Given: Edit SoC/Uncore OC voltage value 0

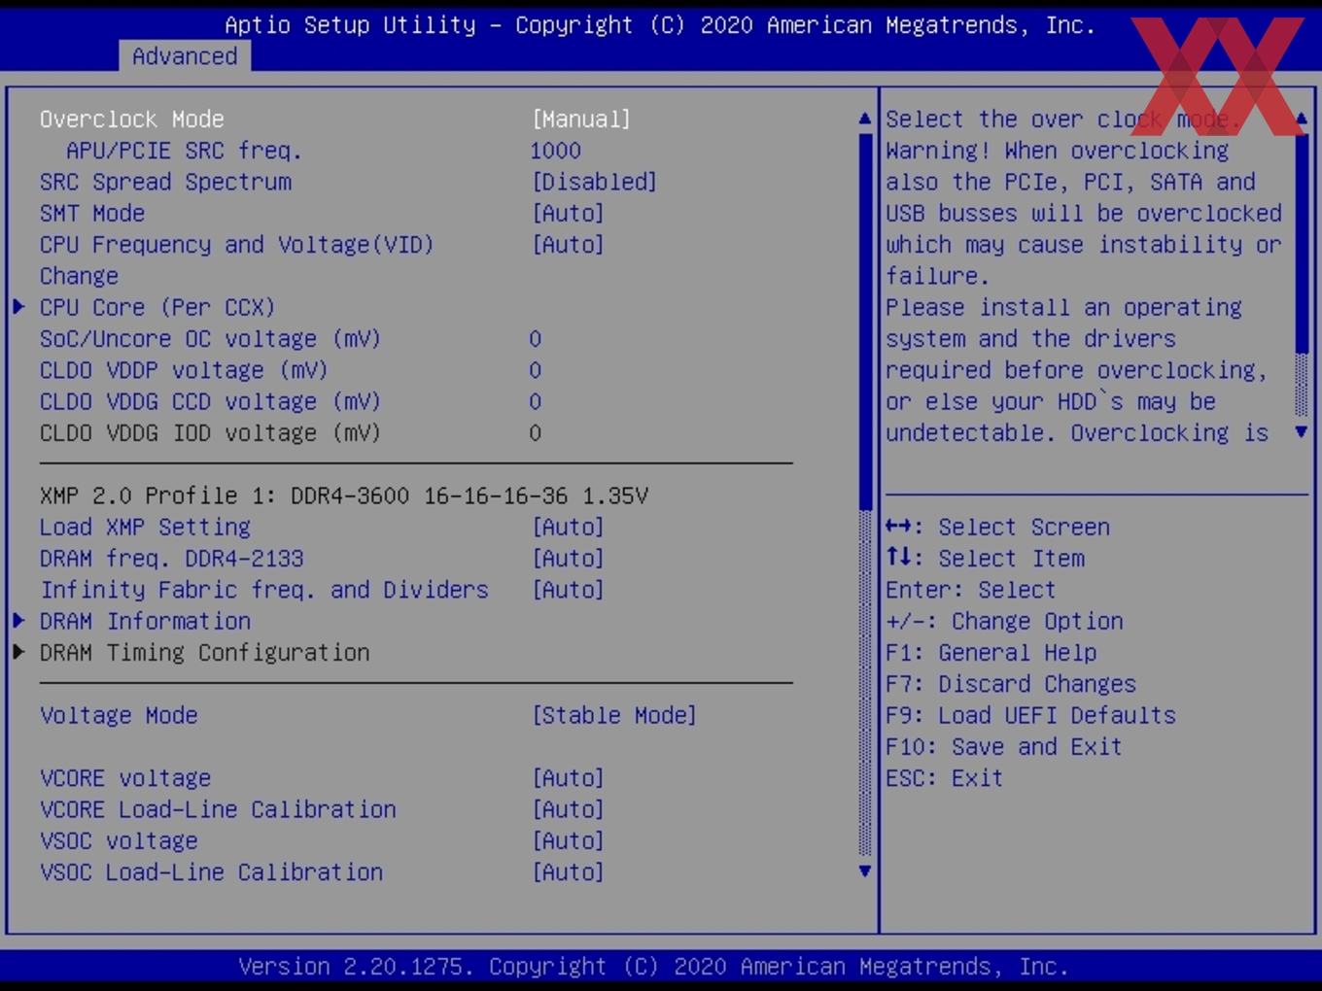Looking at the screenshot, I should [536, 339].
